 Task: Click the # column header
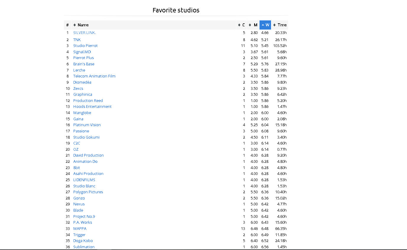(67, 25)
